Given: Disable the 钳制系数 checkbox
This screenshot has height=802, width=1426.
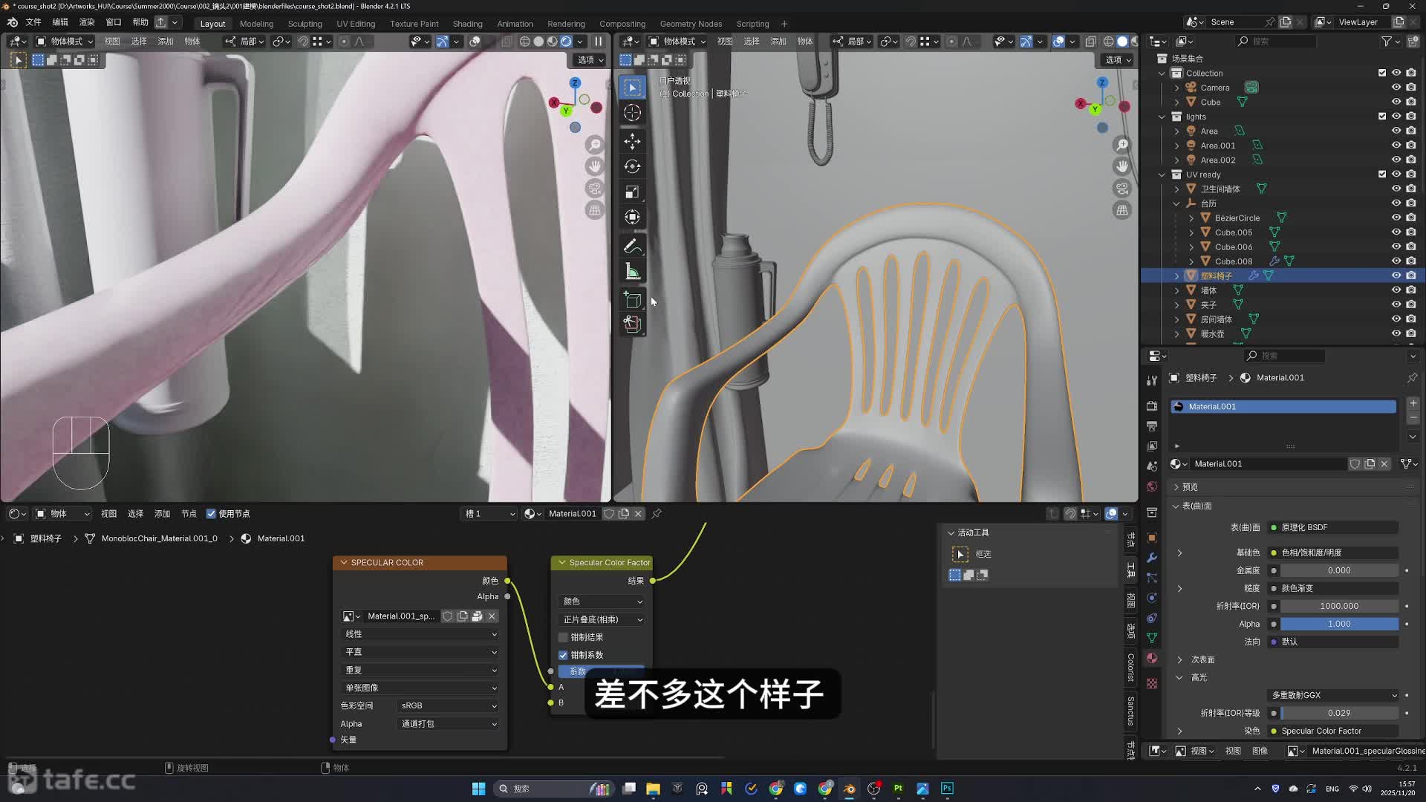Looking at the screenshot, I should pyautogui.click(x=563, y=655).
